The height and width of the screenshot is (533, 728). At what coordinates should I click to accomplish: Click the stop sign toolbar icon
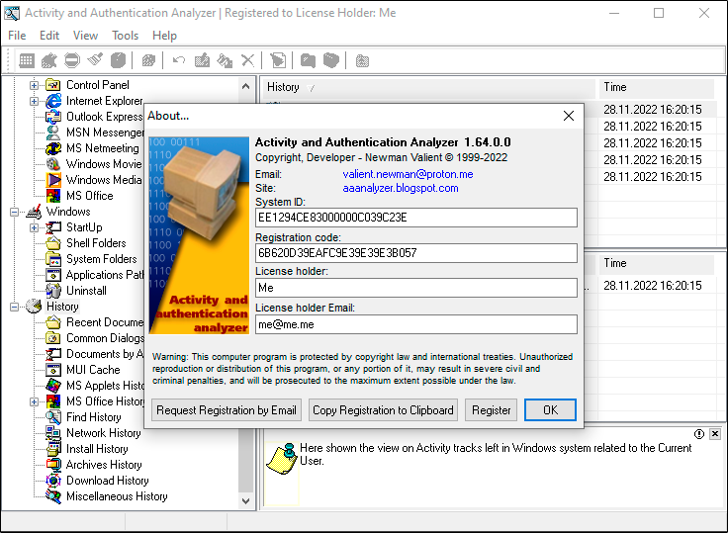[x=72, y=60]
